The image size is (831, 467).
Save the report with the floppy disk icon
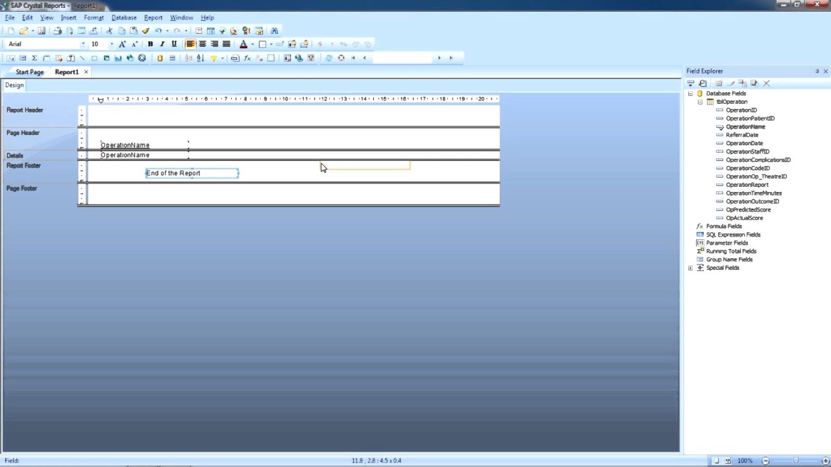click(42, 30)
